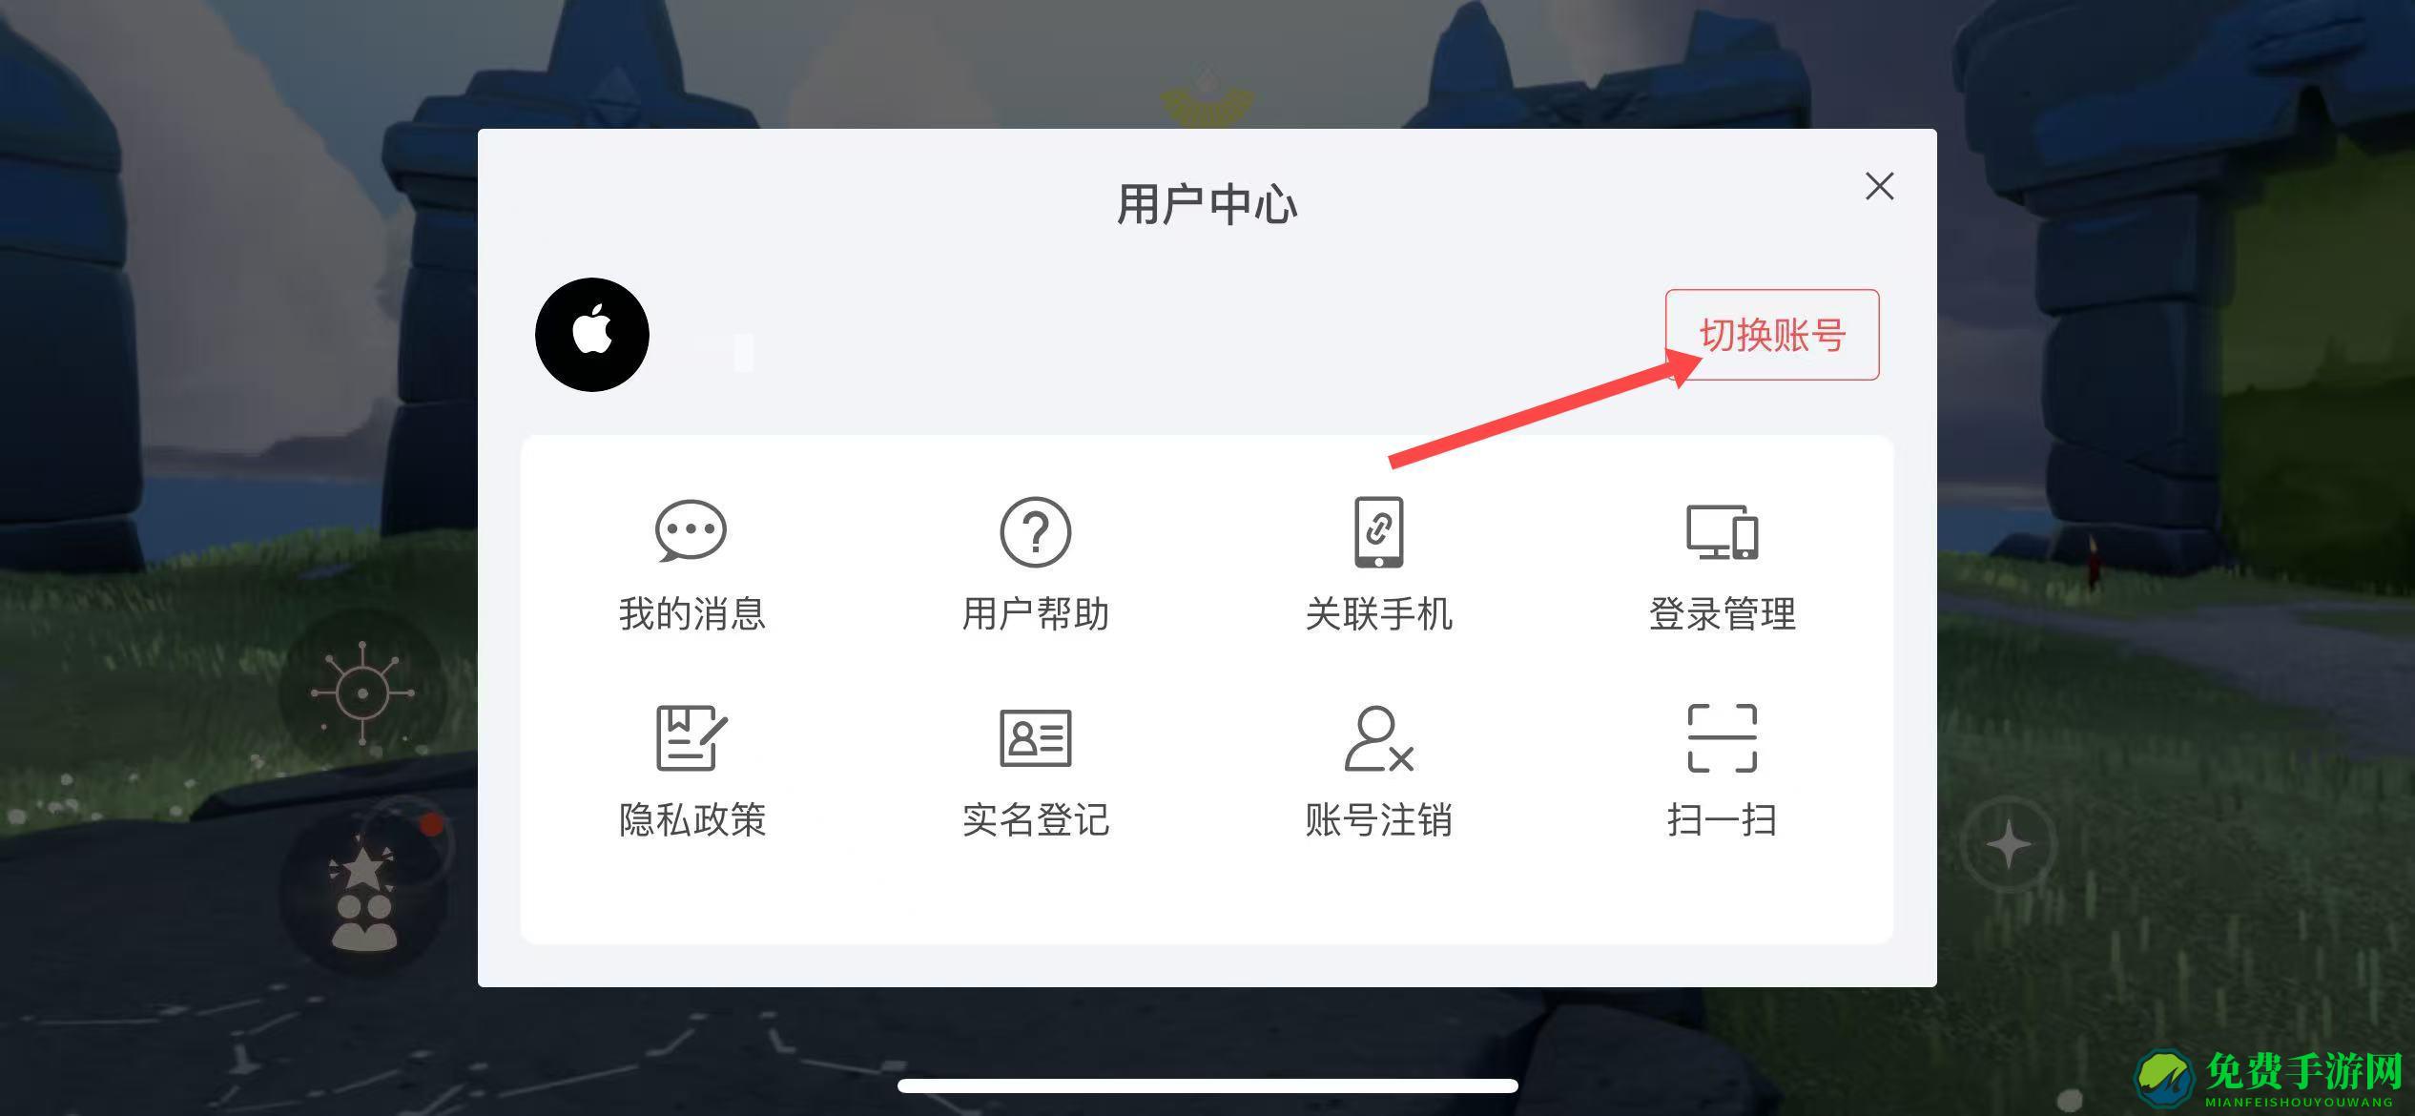This screenshot has height=1116, width=2415.
Task: Tap the sun-shaped emote wheel button
Action: 362,693
